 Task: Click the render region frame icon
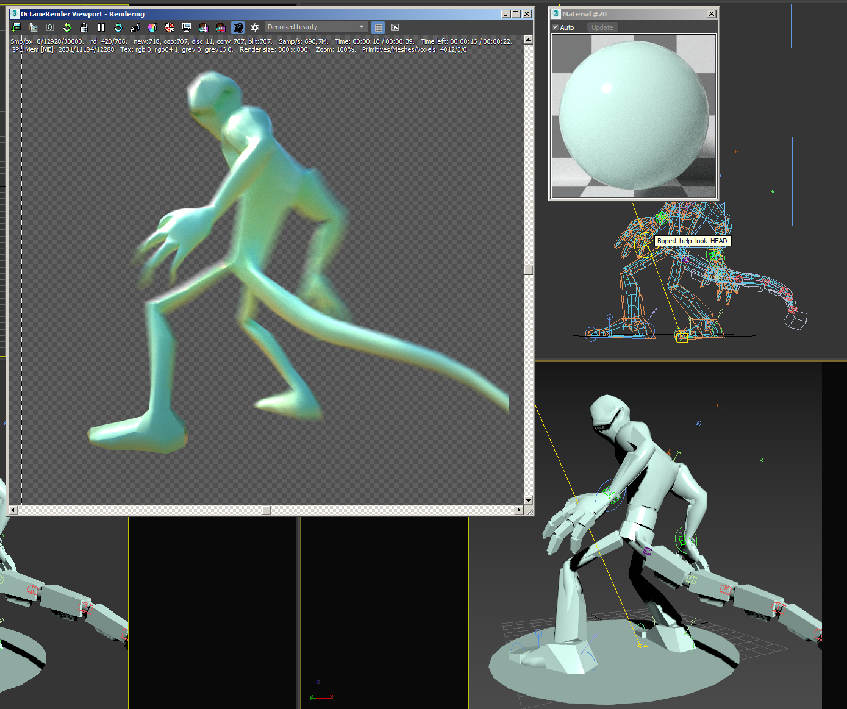tap(204, 27)
